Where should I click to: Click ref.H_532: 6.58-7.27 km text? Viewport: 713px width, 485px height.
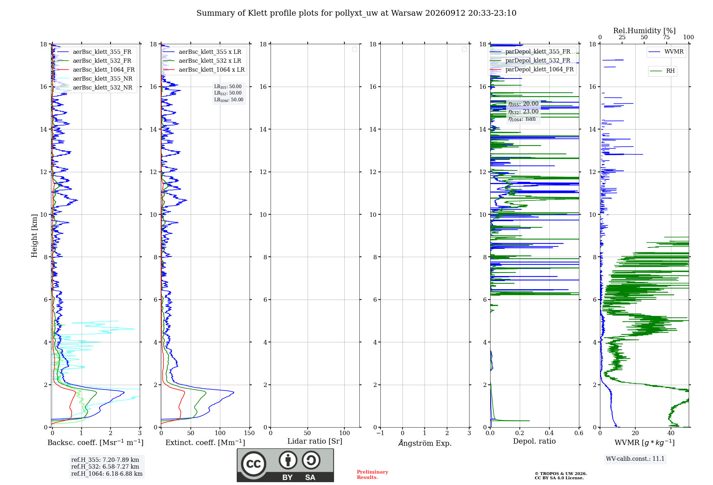105,467
